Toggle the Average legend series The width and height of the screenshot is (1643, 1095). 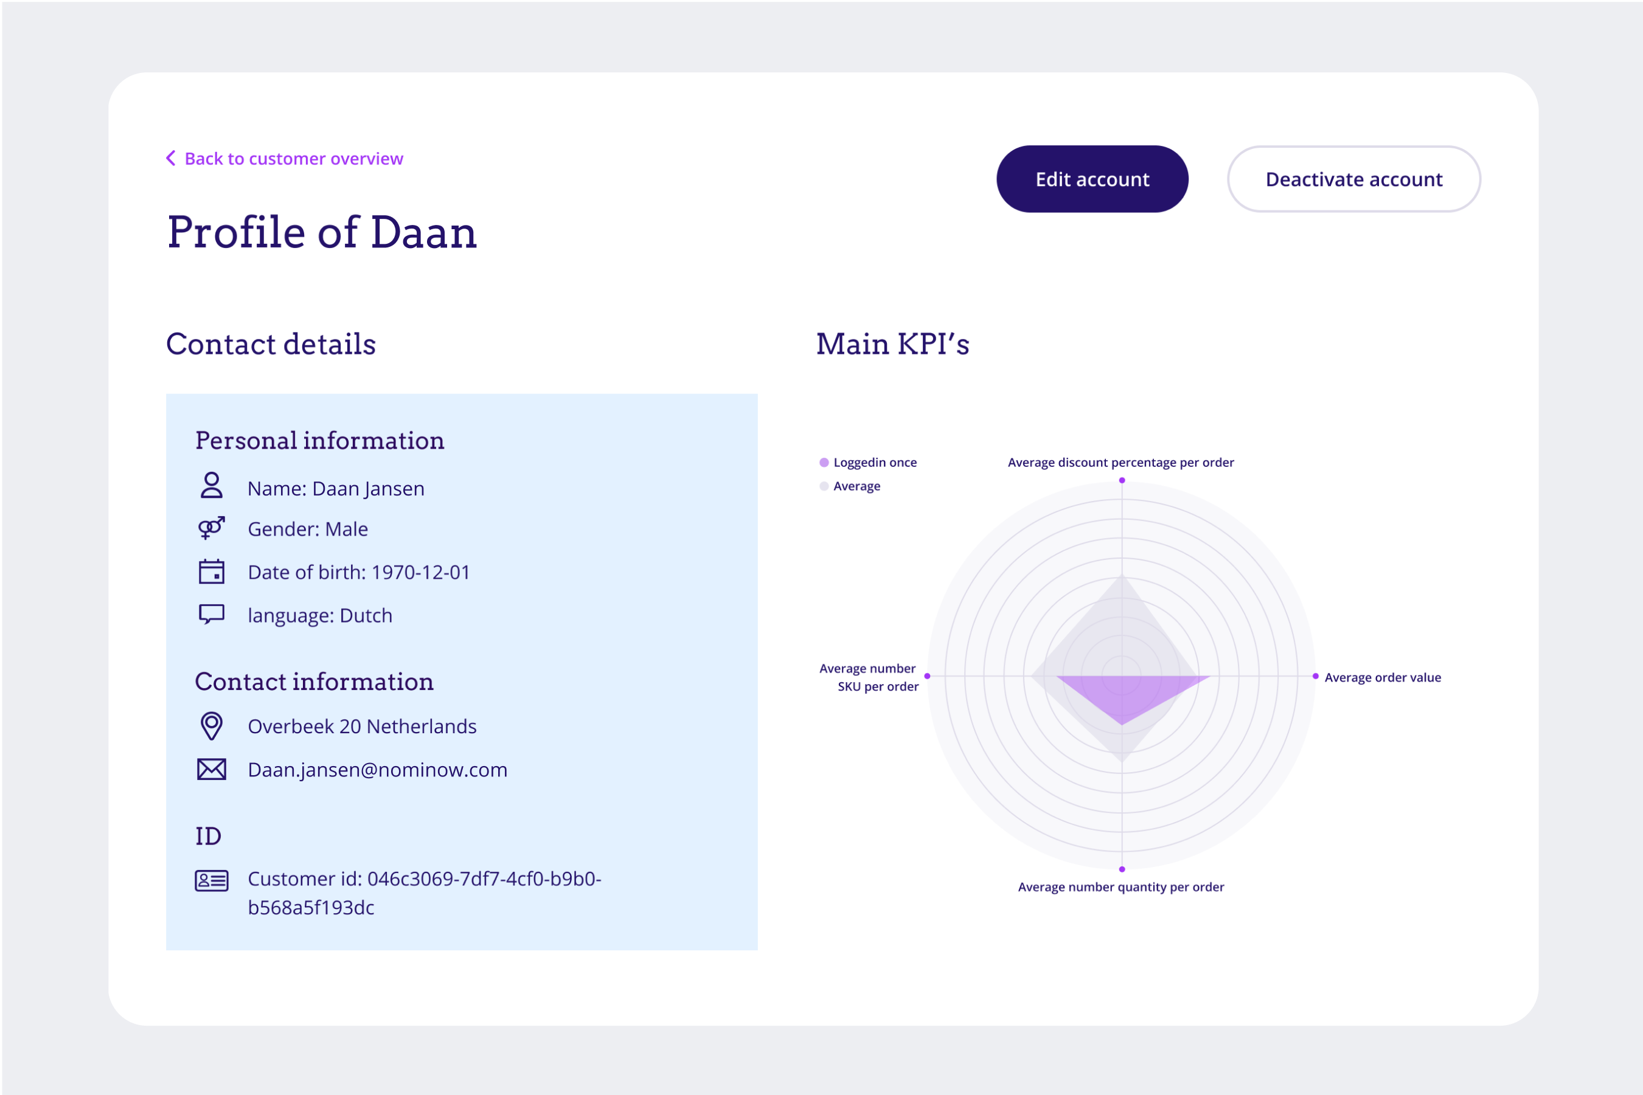click(856, 486)
